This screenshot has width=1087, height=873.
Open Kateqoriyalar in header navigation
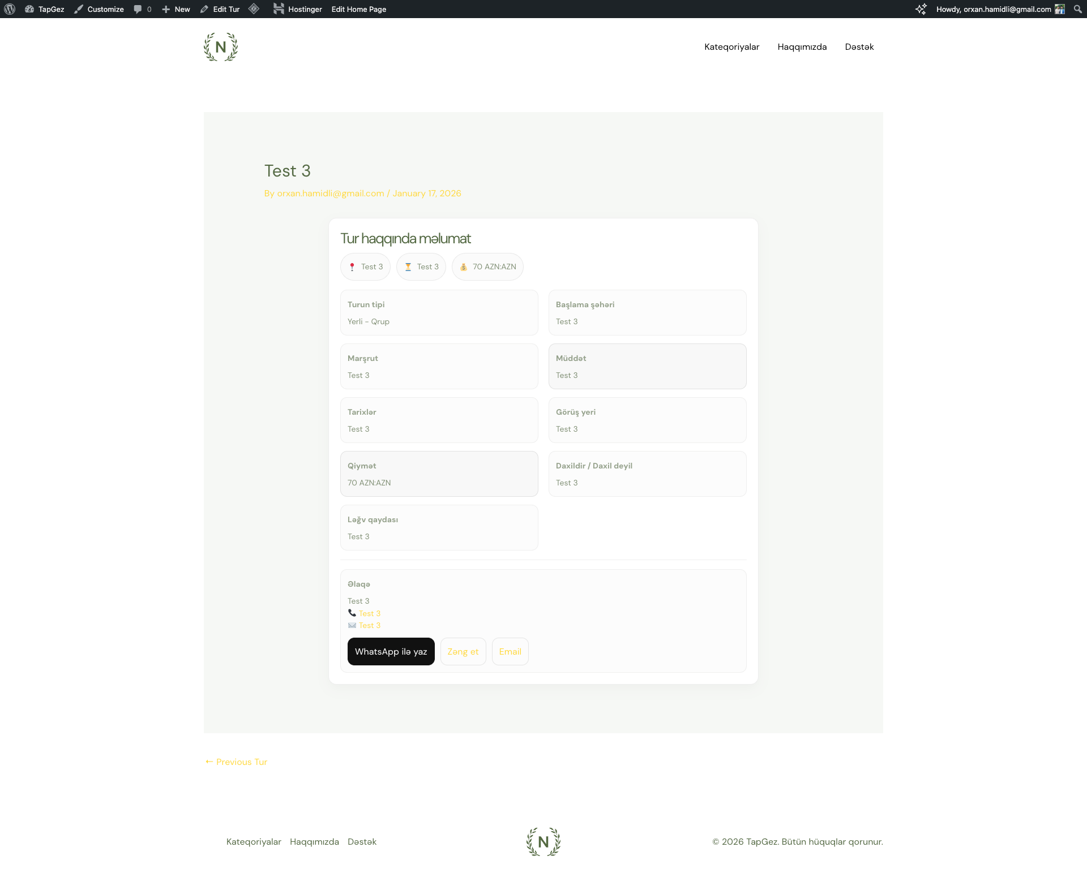coord(731,47)
